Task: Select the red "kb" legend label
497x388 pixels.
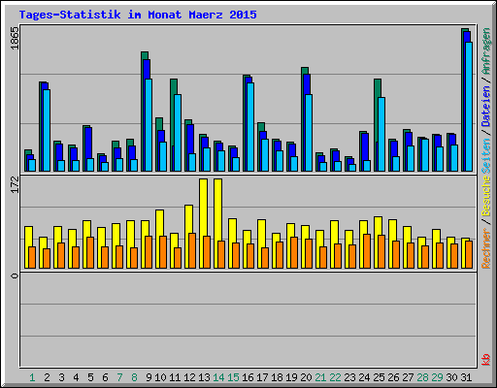Action: 486,360
